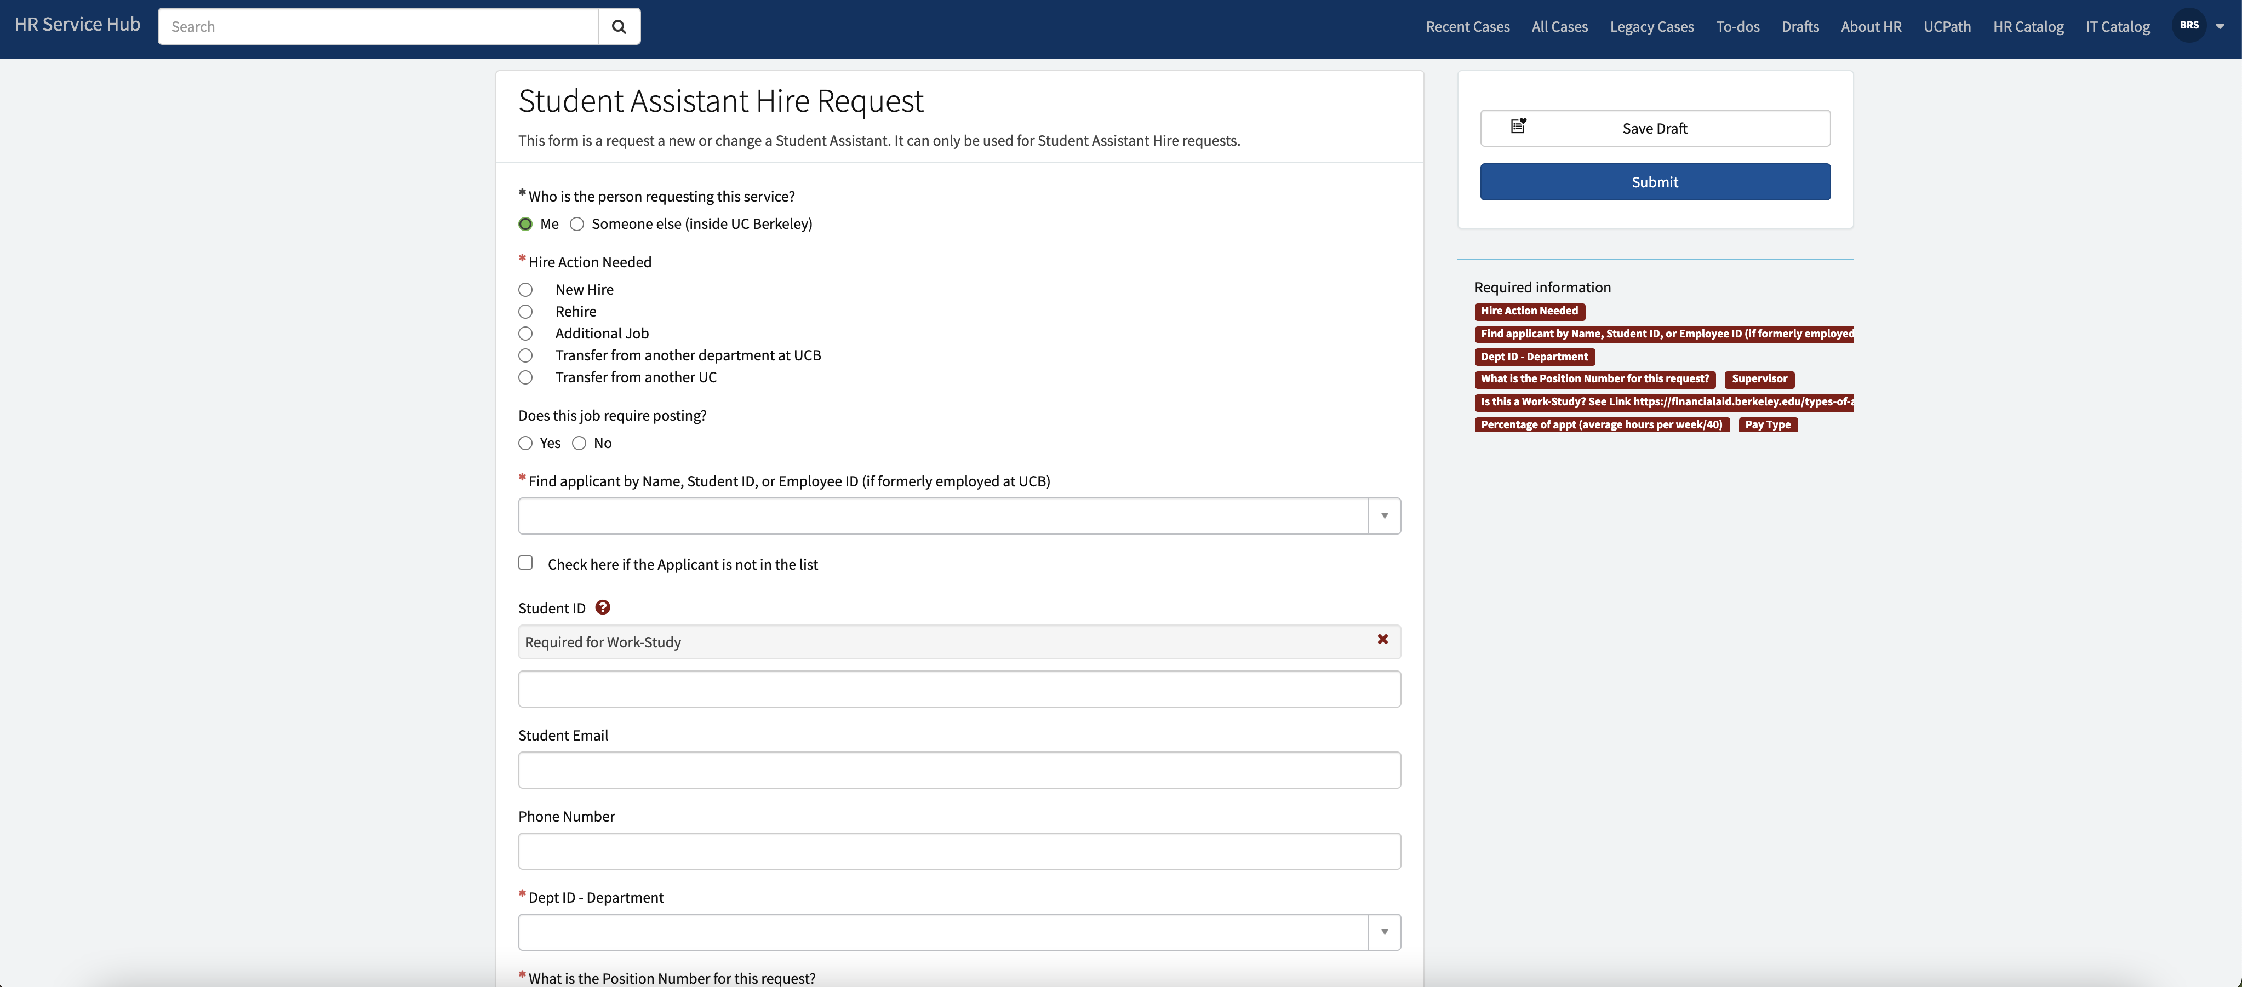Image resolution: width=2242 pixels, height=987 pixels.
Task: Jump to Is this a Work-Study required tag
Action: click(1664, 402)
